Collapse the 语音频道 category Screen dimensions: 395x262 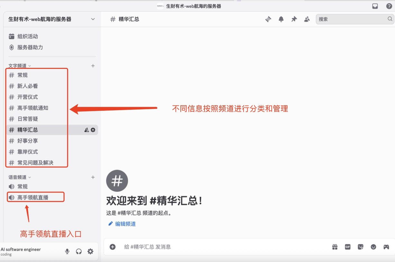[20, 177]
